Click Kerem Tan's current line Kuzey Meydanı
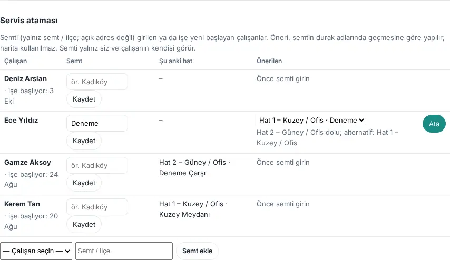 click(x=193, y=209)
